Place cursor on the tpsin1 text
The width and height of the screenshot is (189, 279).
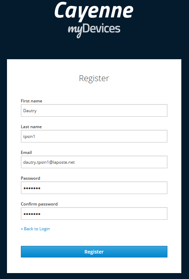point(29,137)
